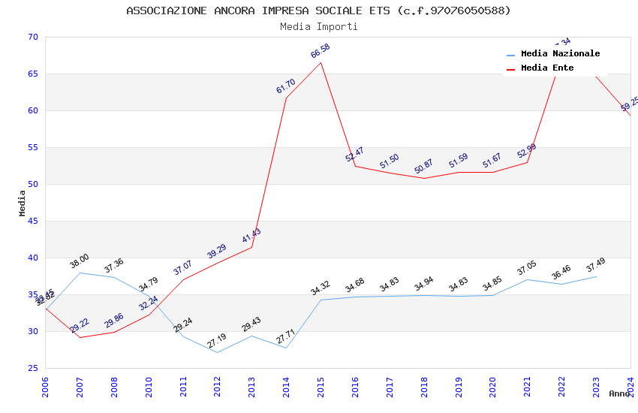The width and height of the screenshot is (638, 413).
Task: Click the Media Ente legend label
Action: 547,68
